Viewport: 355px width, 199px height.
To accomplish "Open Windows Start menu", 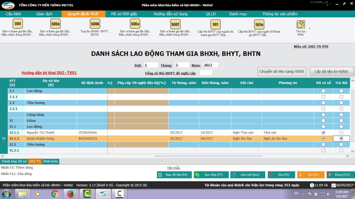I will (6, 194).
